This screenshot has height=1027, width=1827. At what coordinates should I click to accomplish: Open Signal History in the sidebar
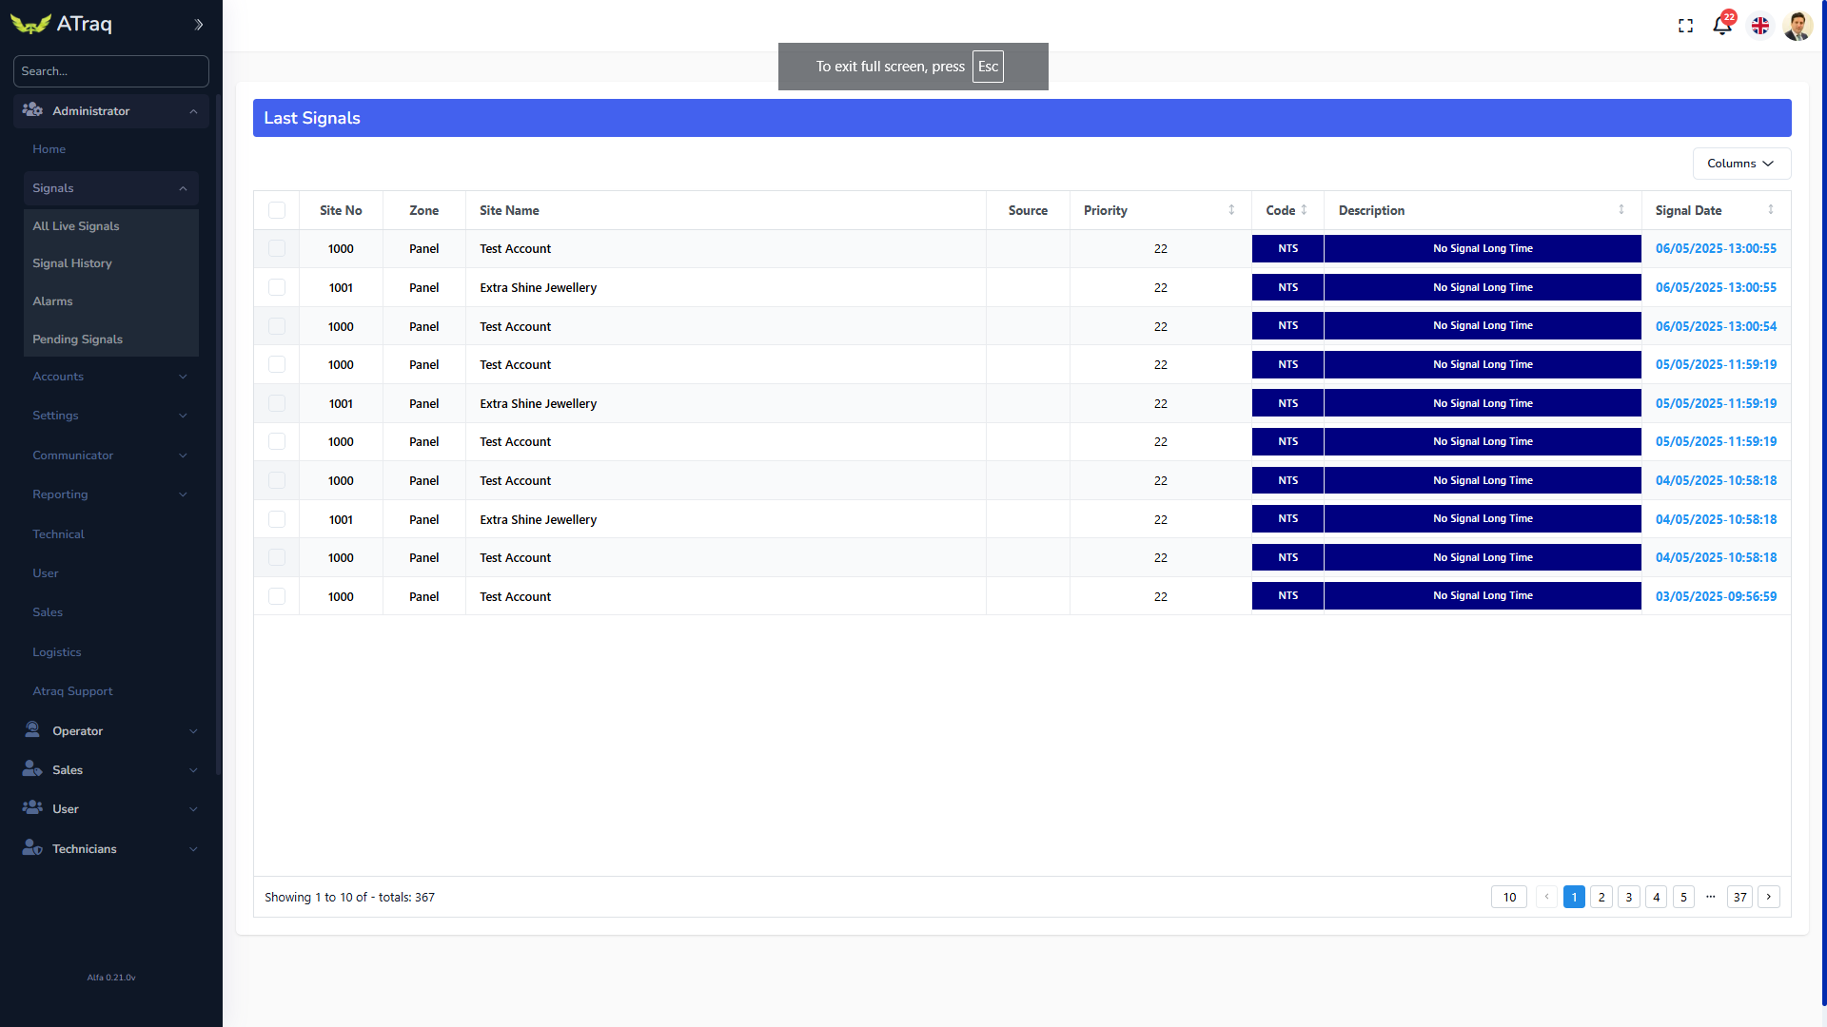pos(72,263)
